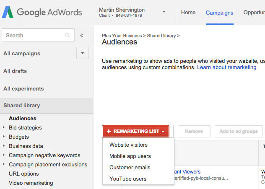
Task: Select Shared library in the sidebar
Action: pos(47,105)
